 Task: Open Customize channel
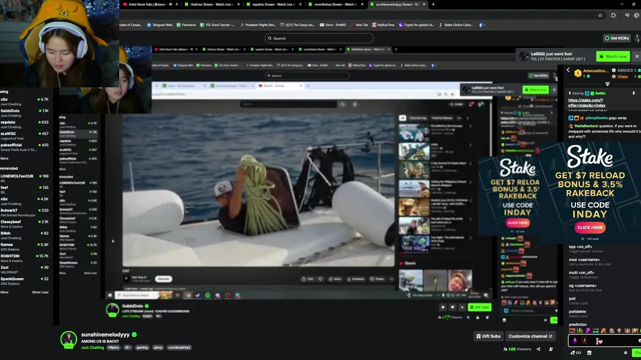(530, 336)
